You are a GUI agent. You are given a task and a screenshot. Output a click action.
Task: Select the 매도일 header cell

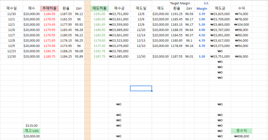click(141, 8)
